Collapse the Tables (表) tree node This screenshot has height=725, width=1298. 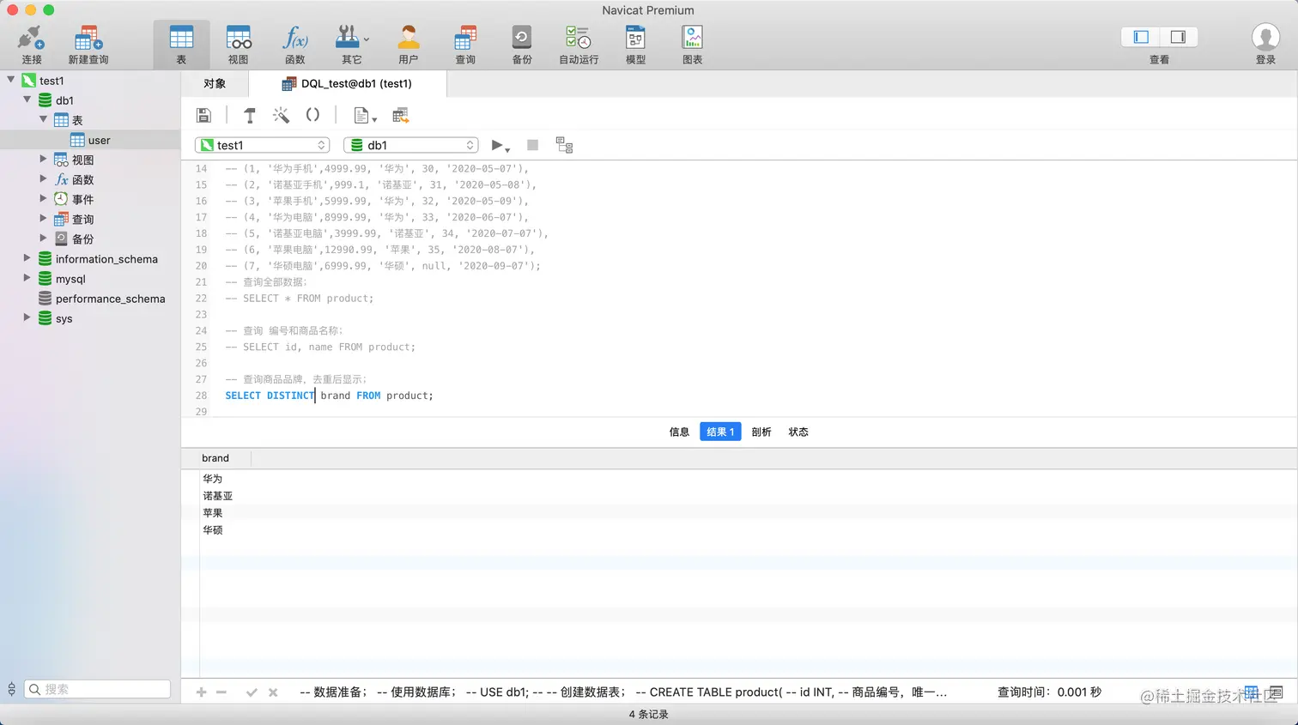pyautogui.click(x=43, y=119)
